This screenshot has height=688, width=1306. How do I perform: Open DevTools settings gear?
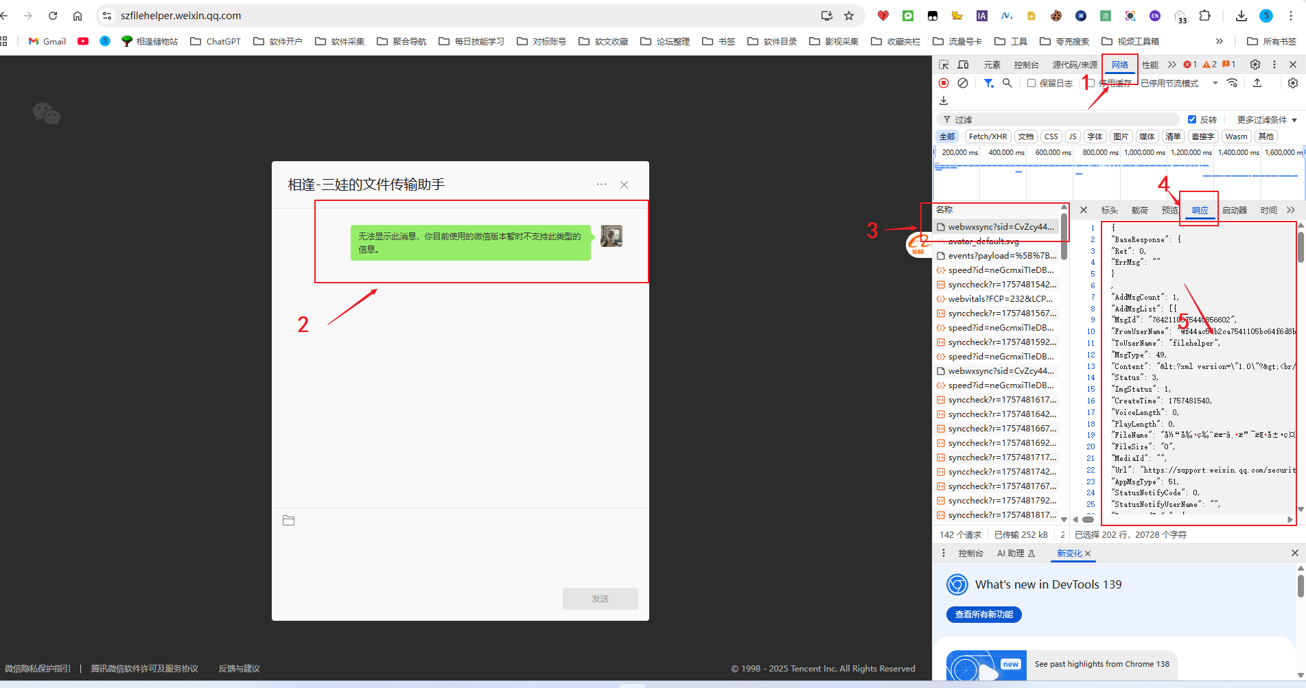[x=1255, y=64]
